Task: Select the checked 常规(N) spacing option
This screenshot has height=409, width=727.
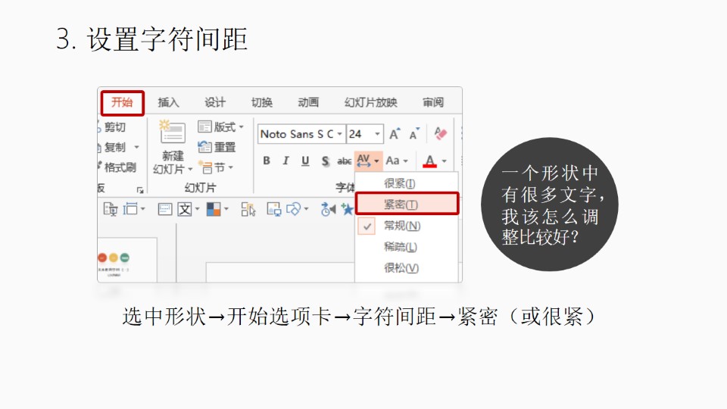Action: click(401, 226)
